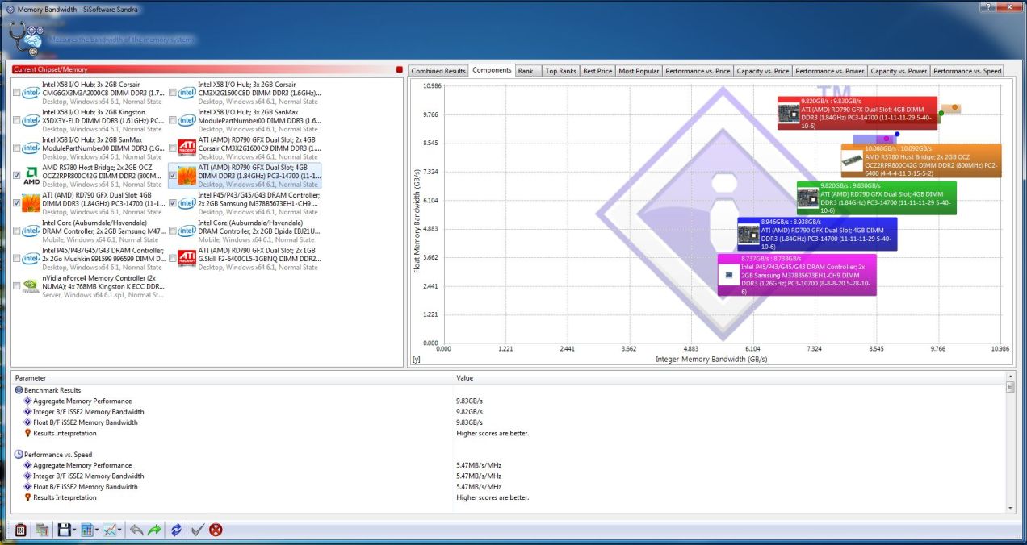Click the blue Refresh arrows icon
The height and width of the screenshot is (545, 1027).
tap(176, 530)
